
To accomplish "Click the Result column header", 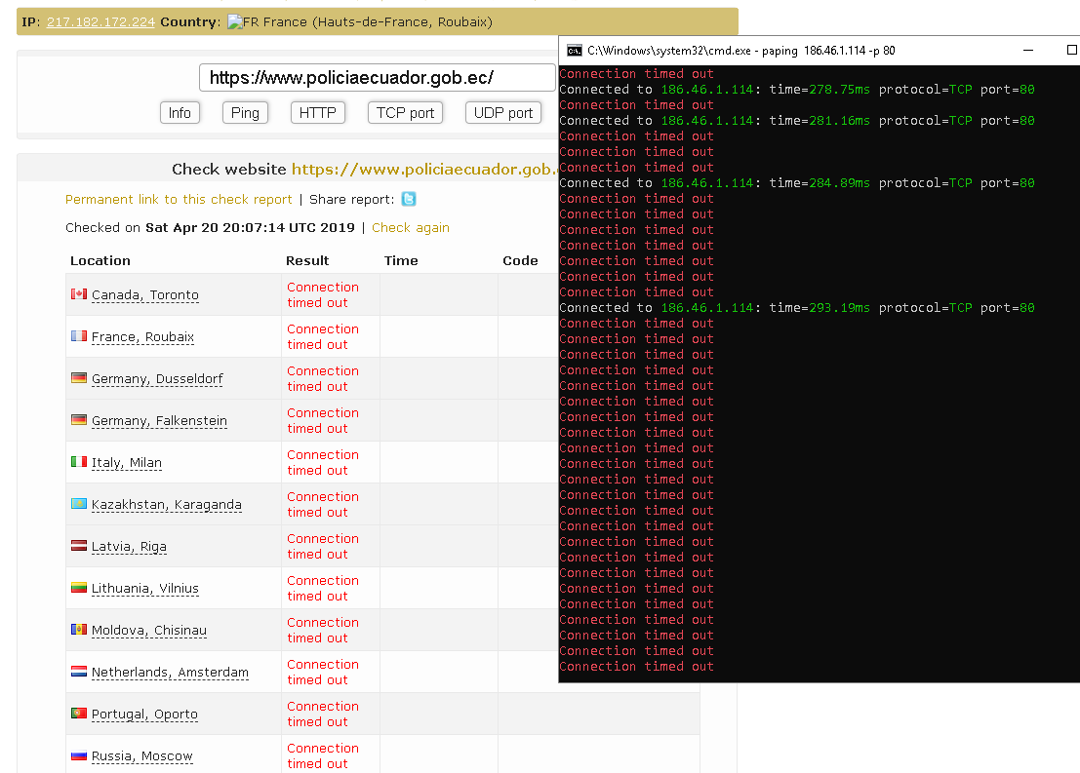I will [307, 261].
